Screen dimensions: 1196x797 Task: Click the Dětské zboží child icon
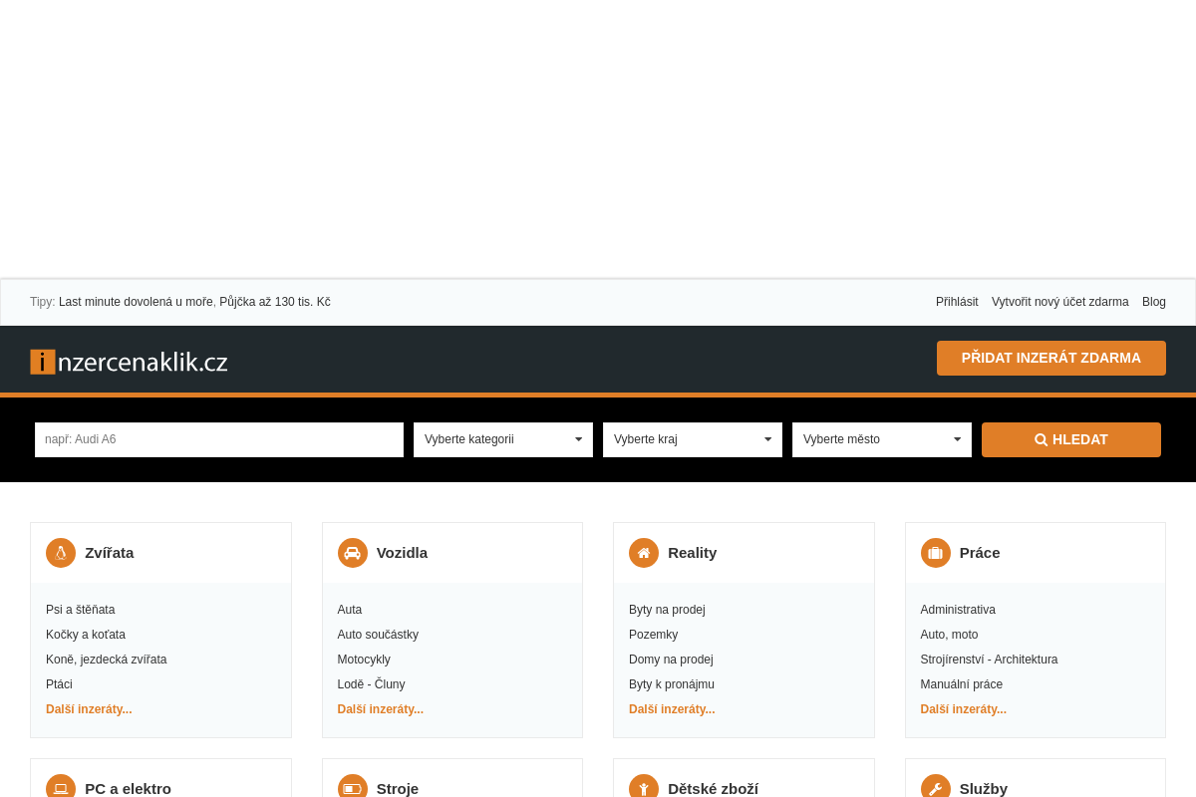pos(644,788)
